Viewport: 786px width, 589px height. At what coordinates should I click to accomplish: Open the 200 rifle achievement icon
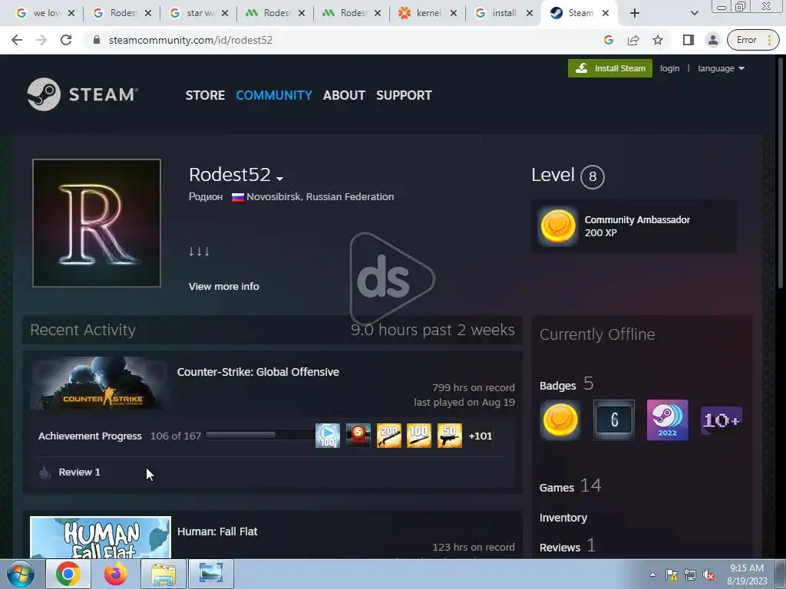click(x=389, y=436)
